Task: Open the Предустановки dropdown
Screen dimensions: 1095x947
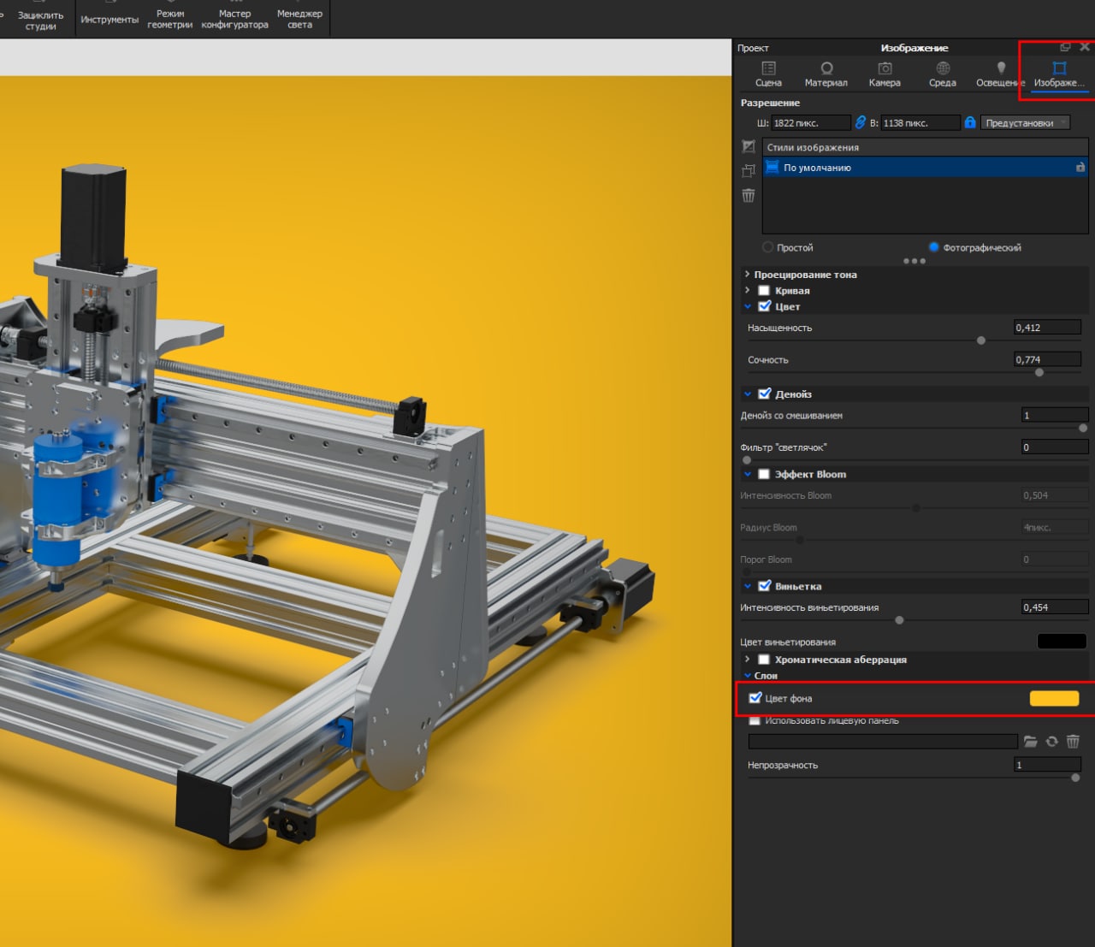Action: [x=1025, y=122]
